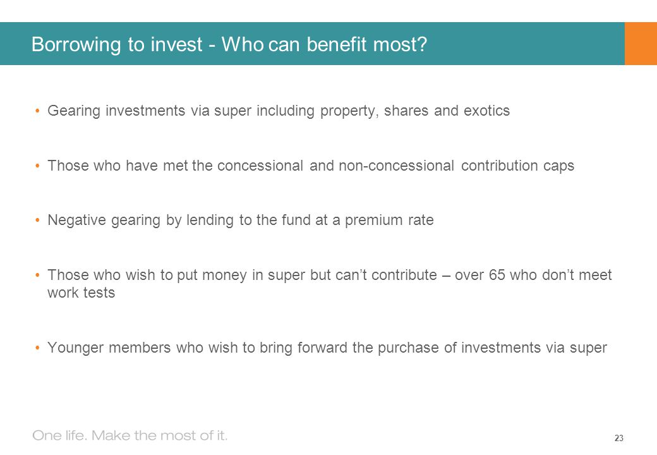Click the words 'premium rate' in the third bullet
The width and height of the screenshot is (657, 455).
coord(389,221)
